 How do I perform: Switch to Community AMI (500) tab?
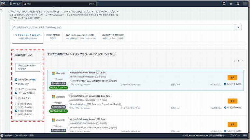(113, 37)
